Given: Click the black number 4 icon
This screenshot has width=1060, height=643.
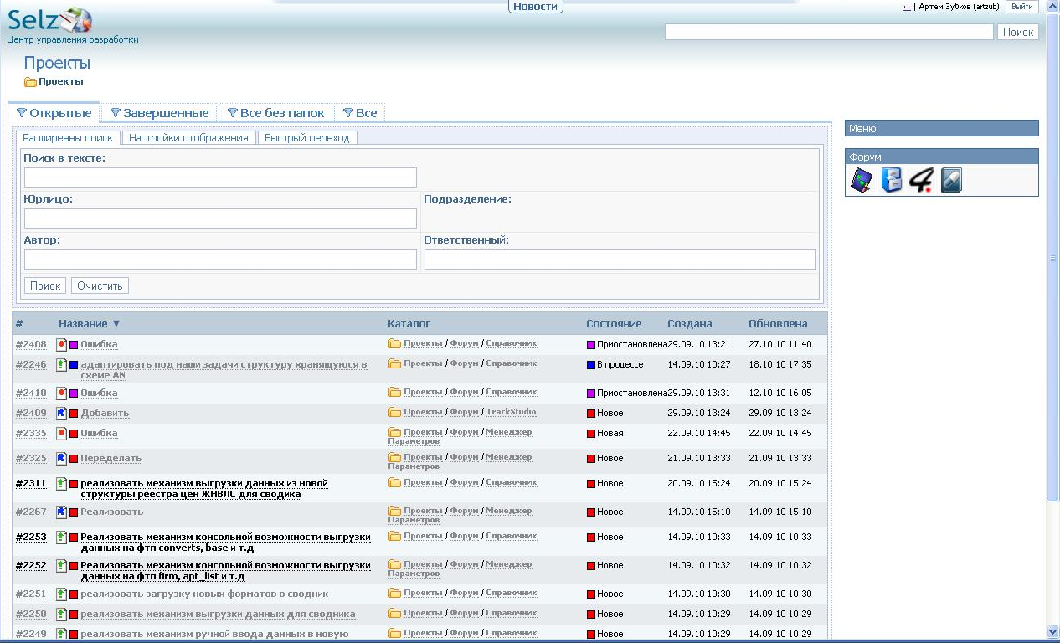Looking at the screenshot, I should point(921,180).
